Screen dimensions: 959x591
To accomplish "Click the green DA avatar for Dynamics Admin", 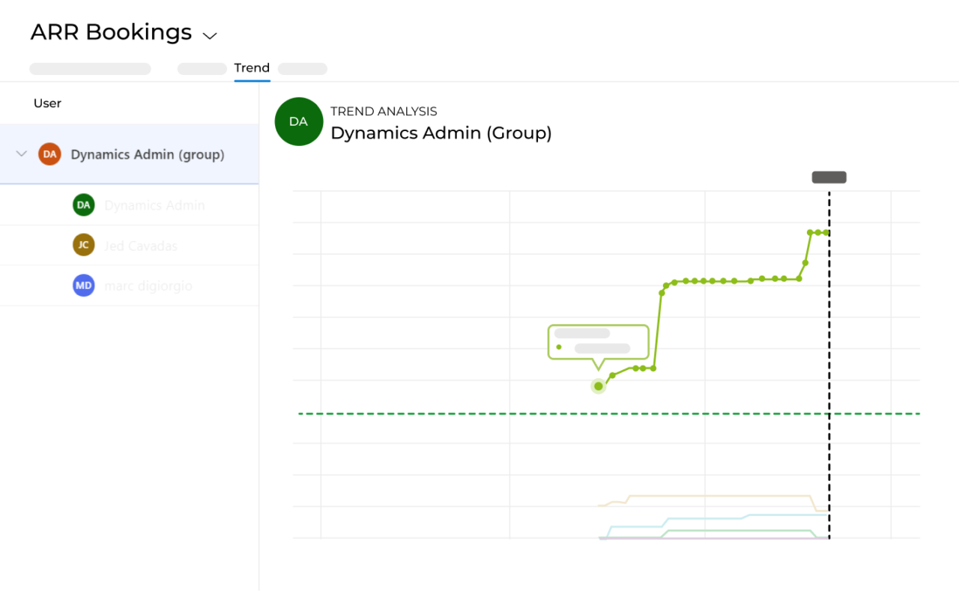I will pyautogui.click(x=83, y=205).
